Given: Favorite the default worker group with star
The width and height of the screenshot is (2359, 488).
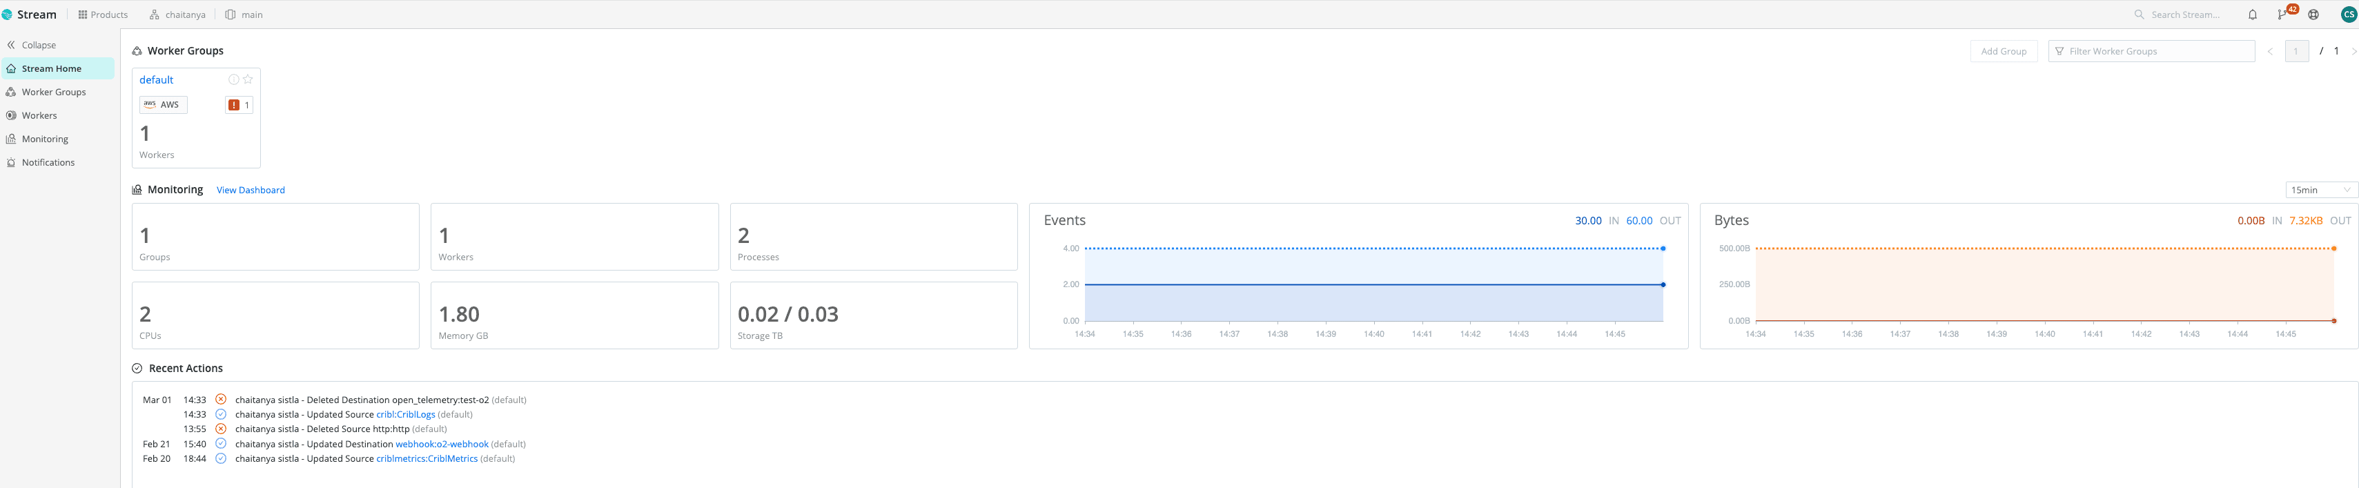Looking at the screenshot, I should (x=248, y=79).
